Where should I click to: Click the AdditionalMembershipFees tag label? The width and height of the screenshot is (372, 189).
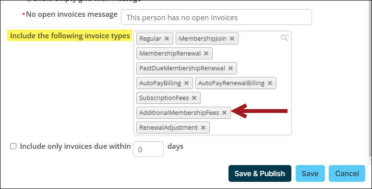point(179,113)
